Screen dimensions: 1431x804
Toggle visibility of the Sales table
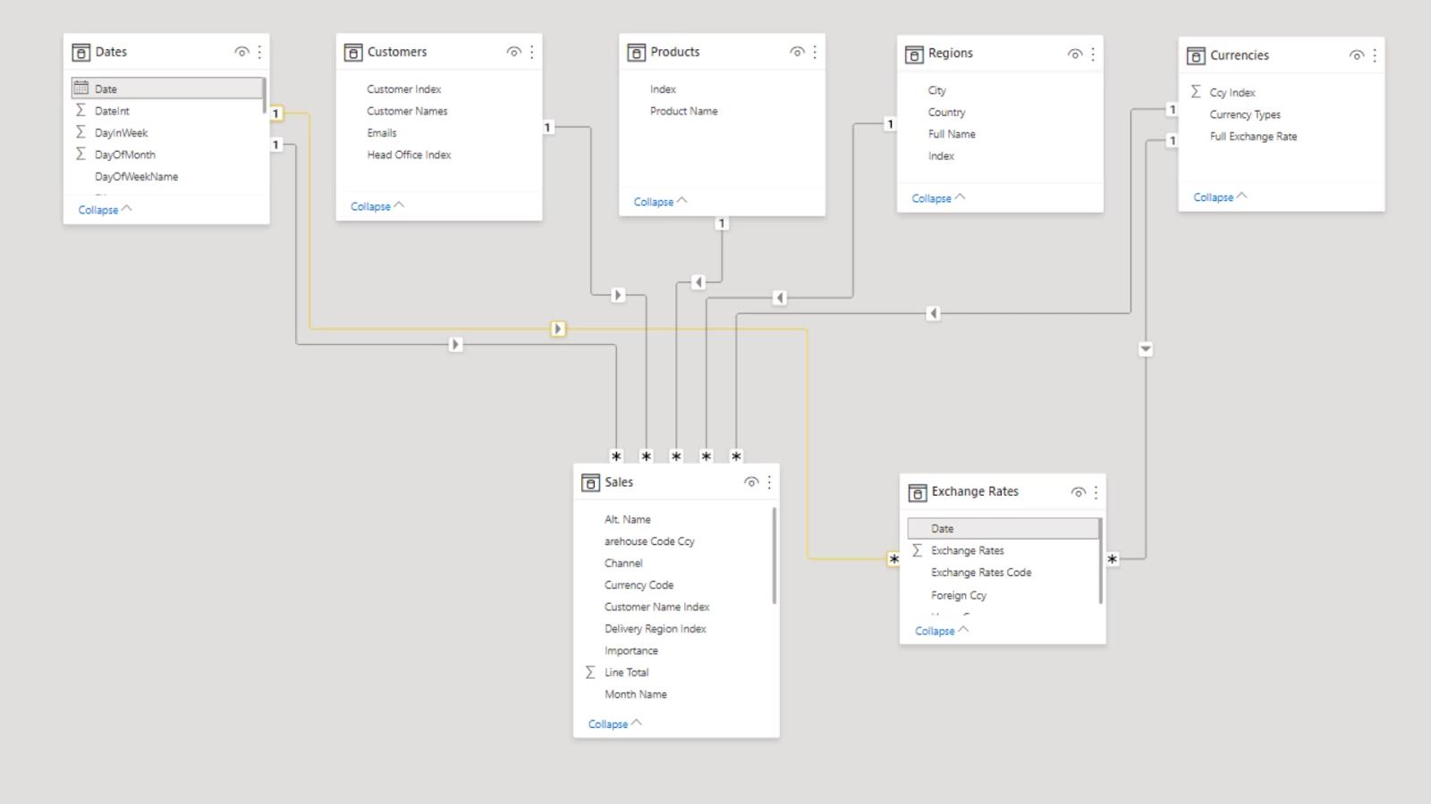751,482
